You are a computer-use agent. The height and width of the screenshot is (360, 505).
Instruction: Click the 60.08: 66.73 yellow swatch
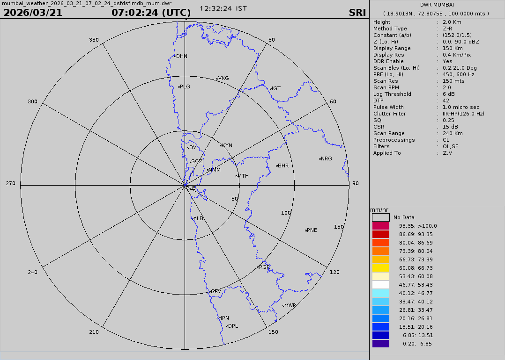(380, 268)
